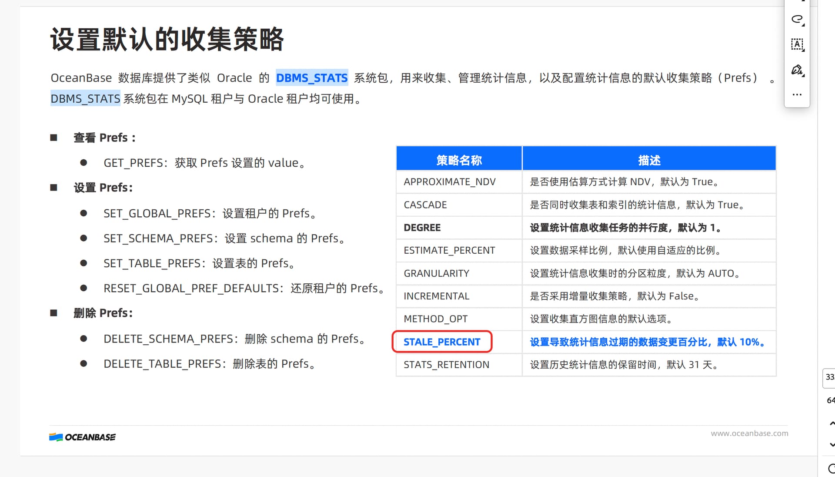Click the OceanBase logo in footer
Viewport: 835px width, 477px height.
coord(83,437)
